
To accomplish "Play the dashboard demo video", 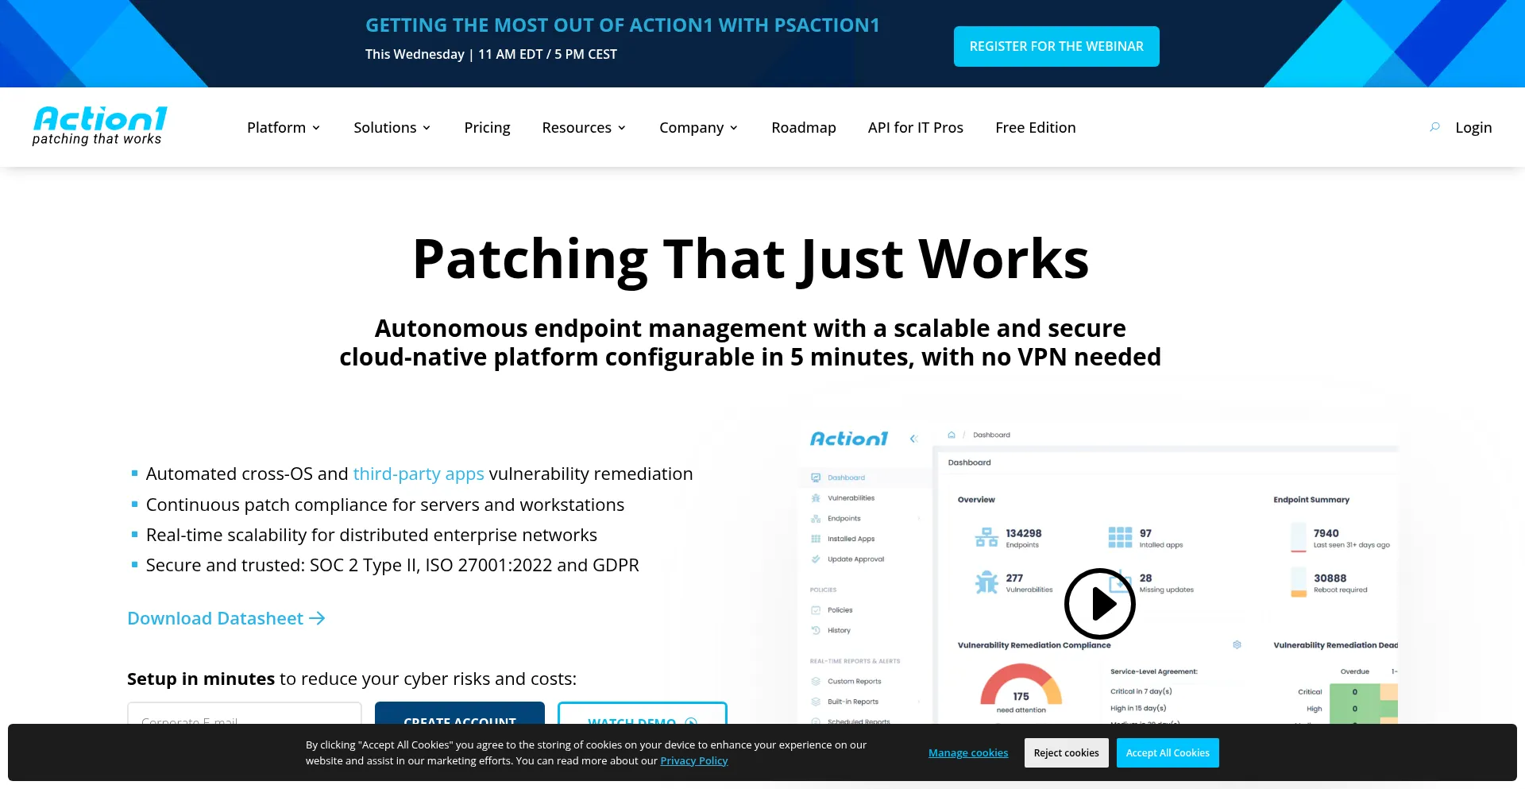I will coord(1099,604).
